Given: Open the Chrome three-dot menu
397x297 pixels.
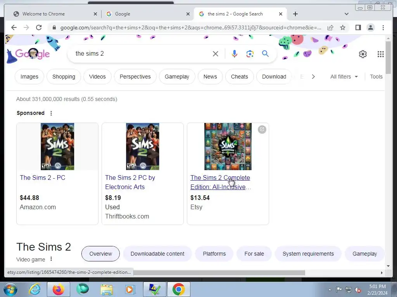Looking at the screenshot, I should click(x=383, y=27).
